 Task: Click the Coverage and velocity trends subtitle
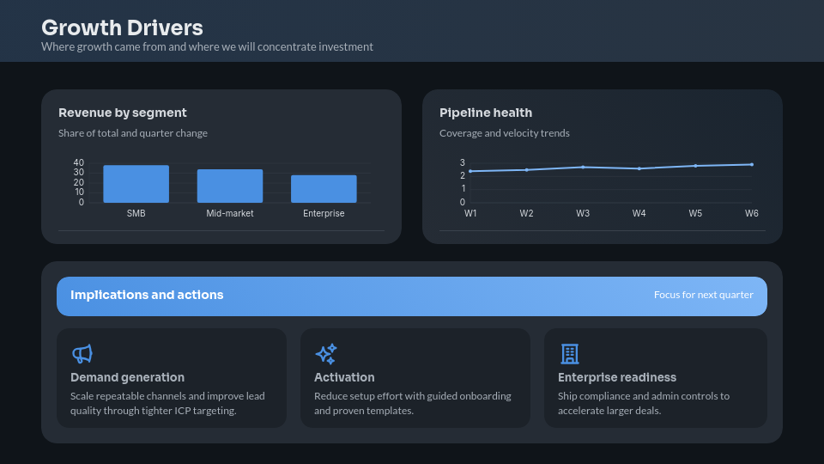(x=505, y=133)
